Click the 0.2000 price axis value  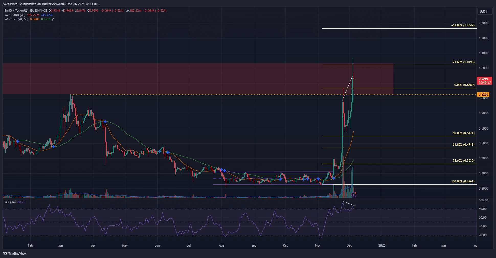click(x=483, y=189)
